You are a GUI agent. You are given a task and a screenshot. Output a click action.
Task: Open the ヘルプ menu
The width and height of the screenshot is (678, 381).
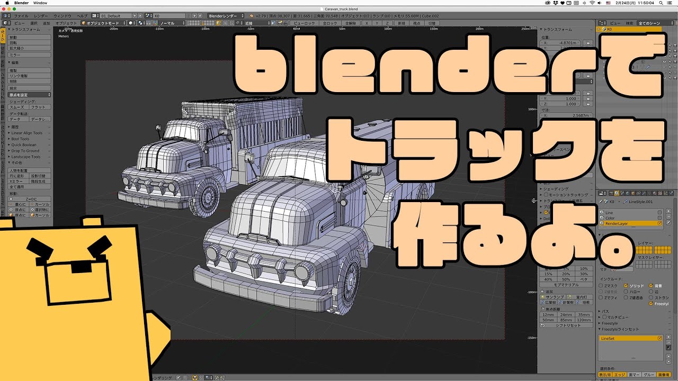82,16
